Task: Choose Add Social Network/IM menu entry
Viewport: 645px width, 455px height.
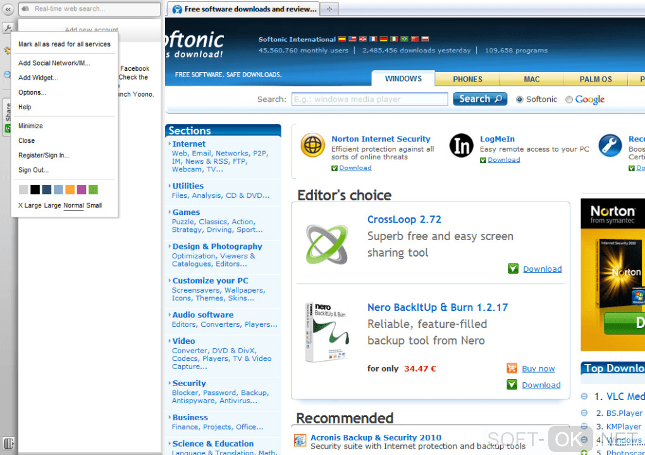Action: tap(54, 63)
